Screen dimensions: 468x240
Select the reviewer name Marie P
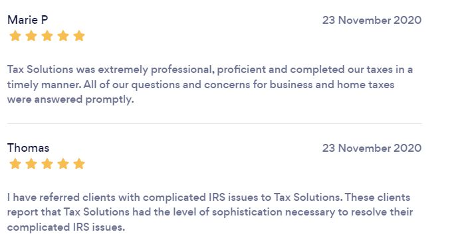[27, 20]
